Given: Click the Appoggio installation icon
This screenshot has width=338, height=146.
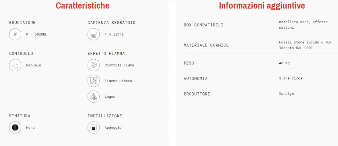Looking at the screenshot, I should click(93, 128).
